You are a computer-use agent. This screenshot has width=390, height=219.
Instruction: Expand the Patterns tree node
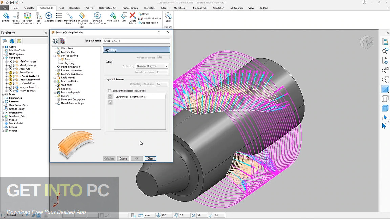[3, 101]
